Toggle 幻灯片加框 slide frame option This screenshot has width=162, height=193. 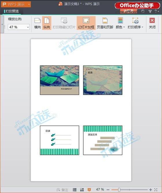click(86, 23)
